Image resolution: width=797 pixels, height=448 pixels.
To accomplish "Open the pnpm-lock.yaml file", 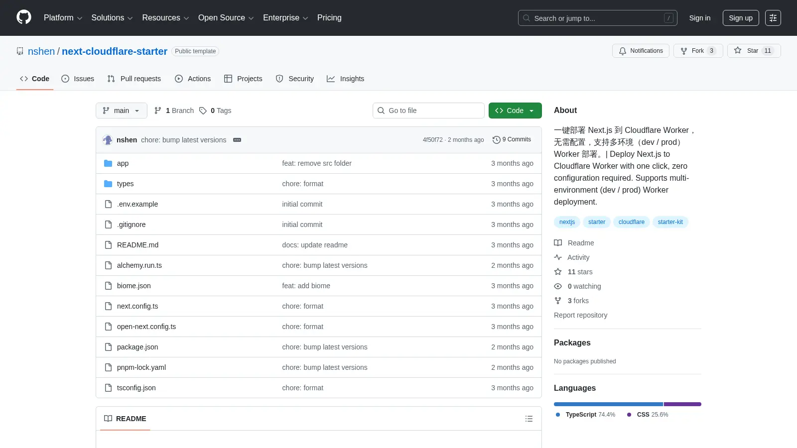I will click(x=141, y=367).
